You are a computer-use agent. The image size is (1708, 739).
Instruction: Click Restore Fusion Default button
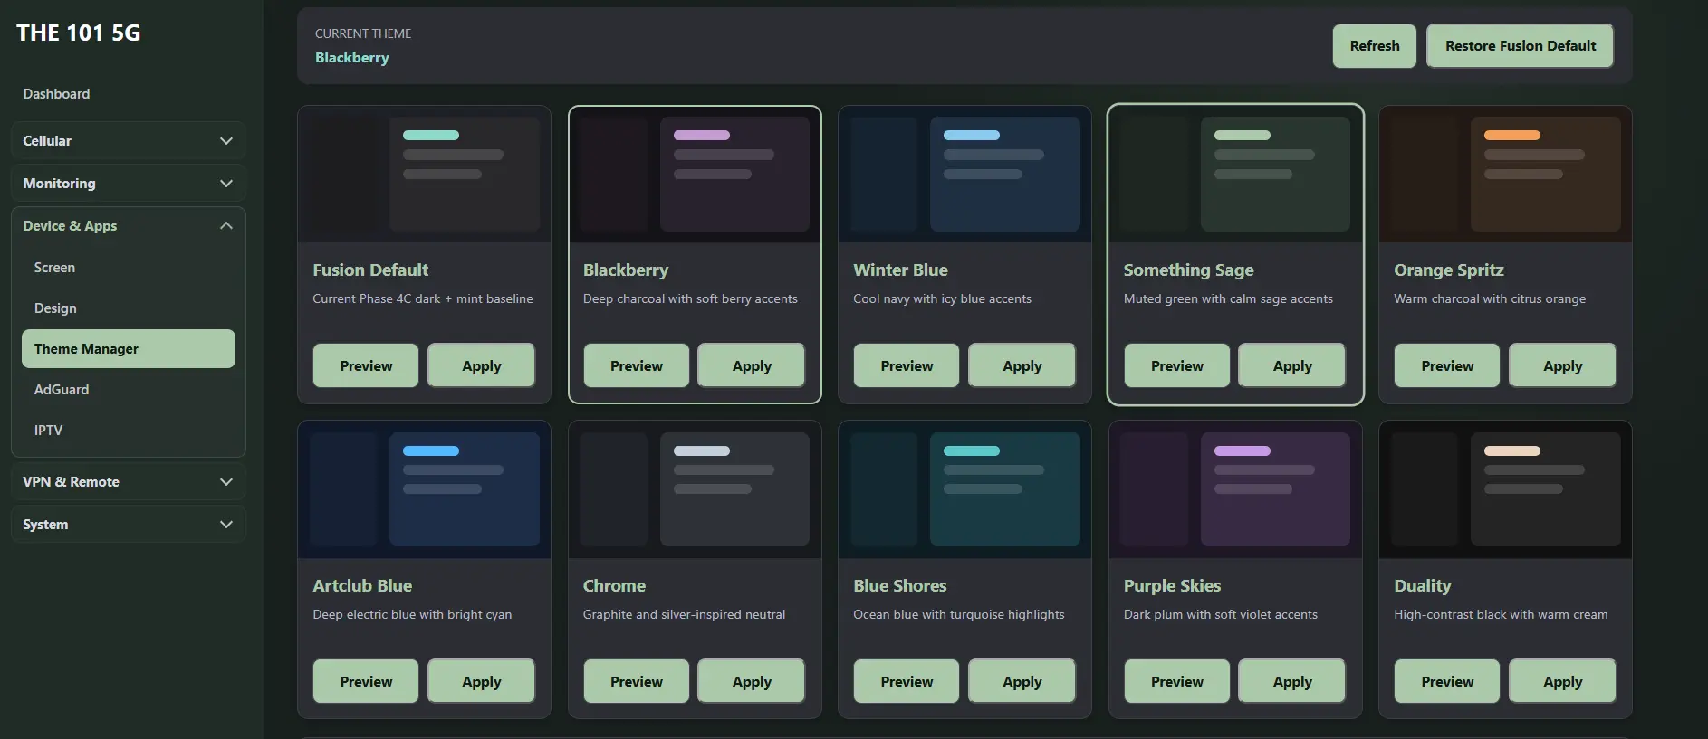point(1520,46)
